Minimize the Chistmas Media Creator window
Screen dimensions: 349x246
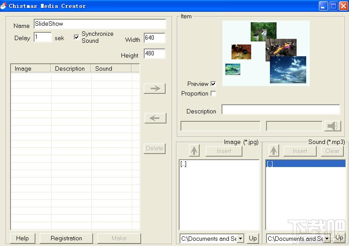click(323, 6)
